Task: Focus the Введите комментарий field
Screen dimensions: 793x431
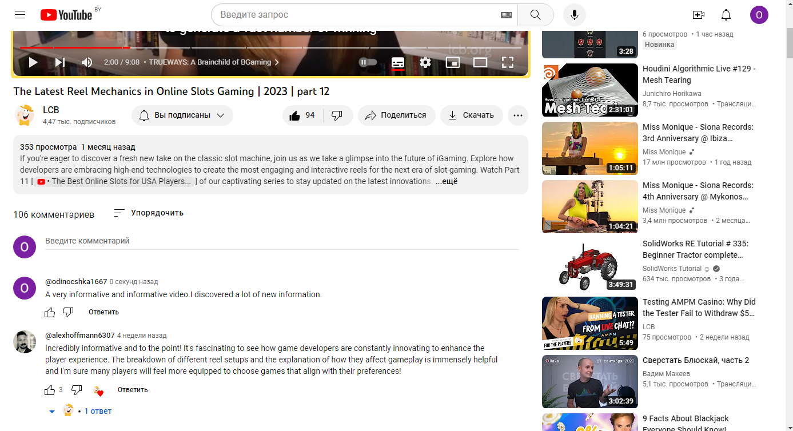Action: (282, 241)
